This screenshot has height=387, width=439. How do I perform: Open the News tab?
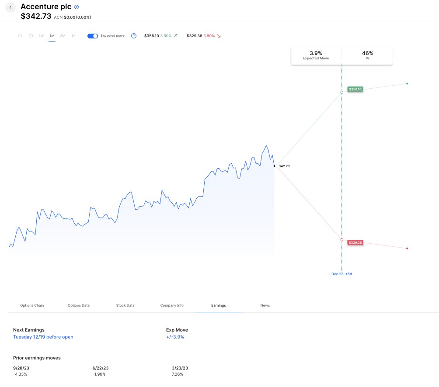click(x=265, y=305)
